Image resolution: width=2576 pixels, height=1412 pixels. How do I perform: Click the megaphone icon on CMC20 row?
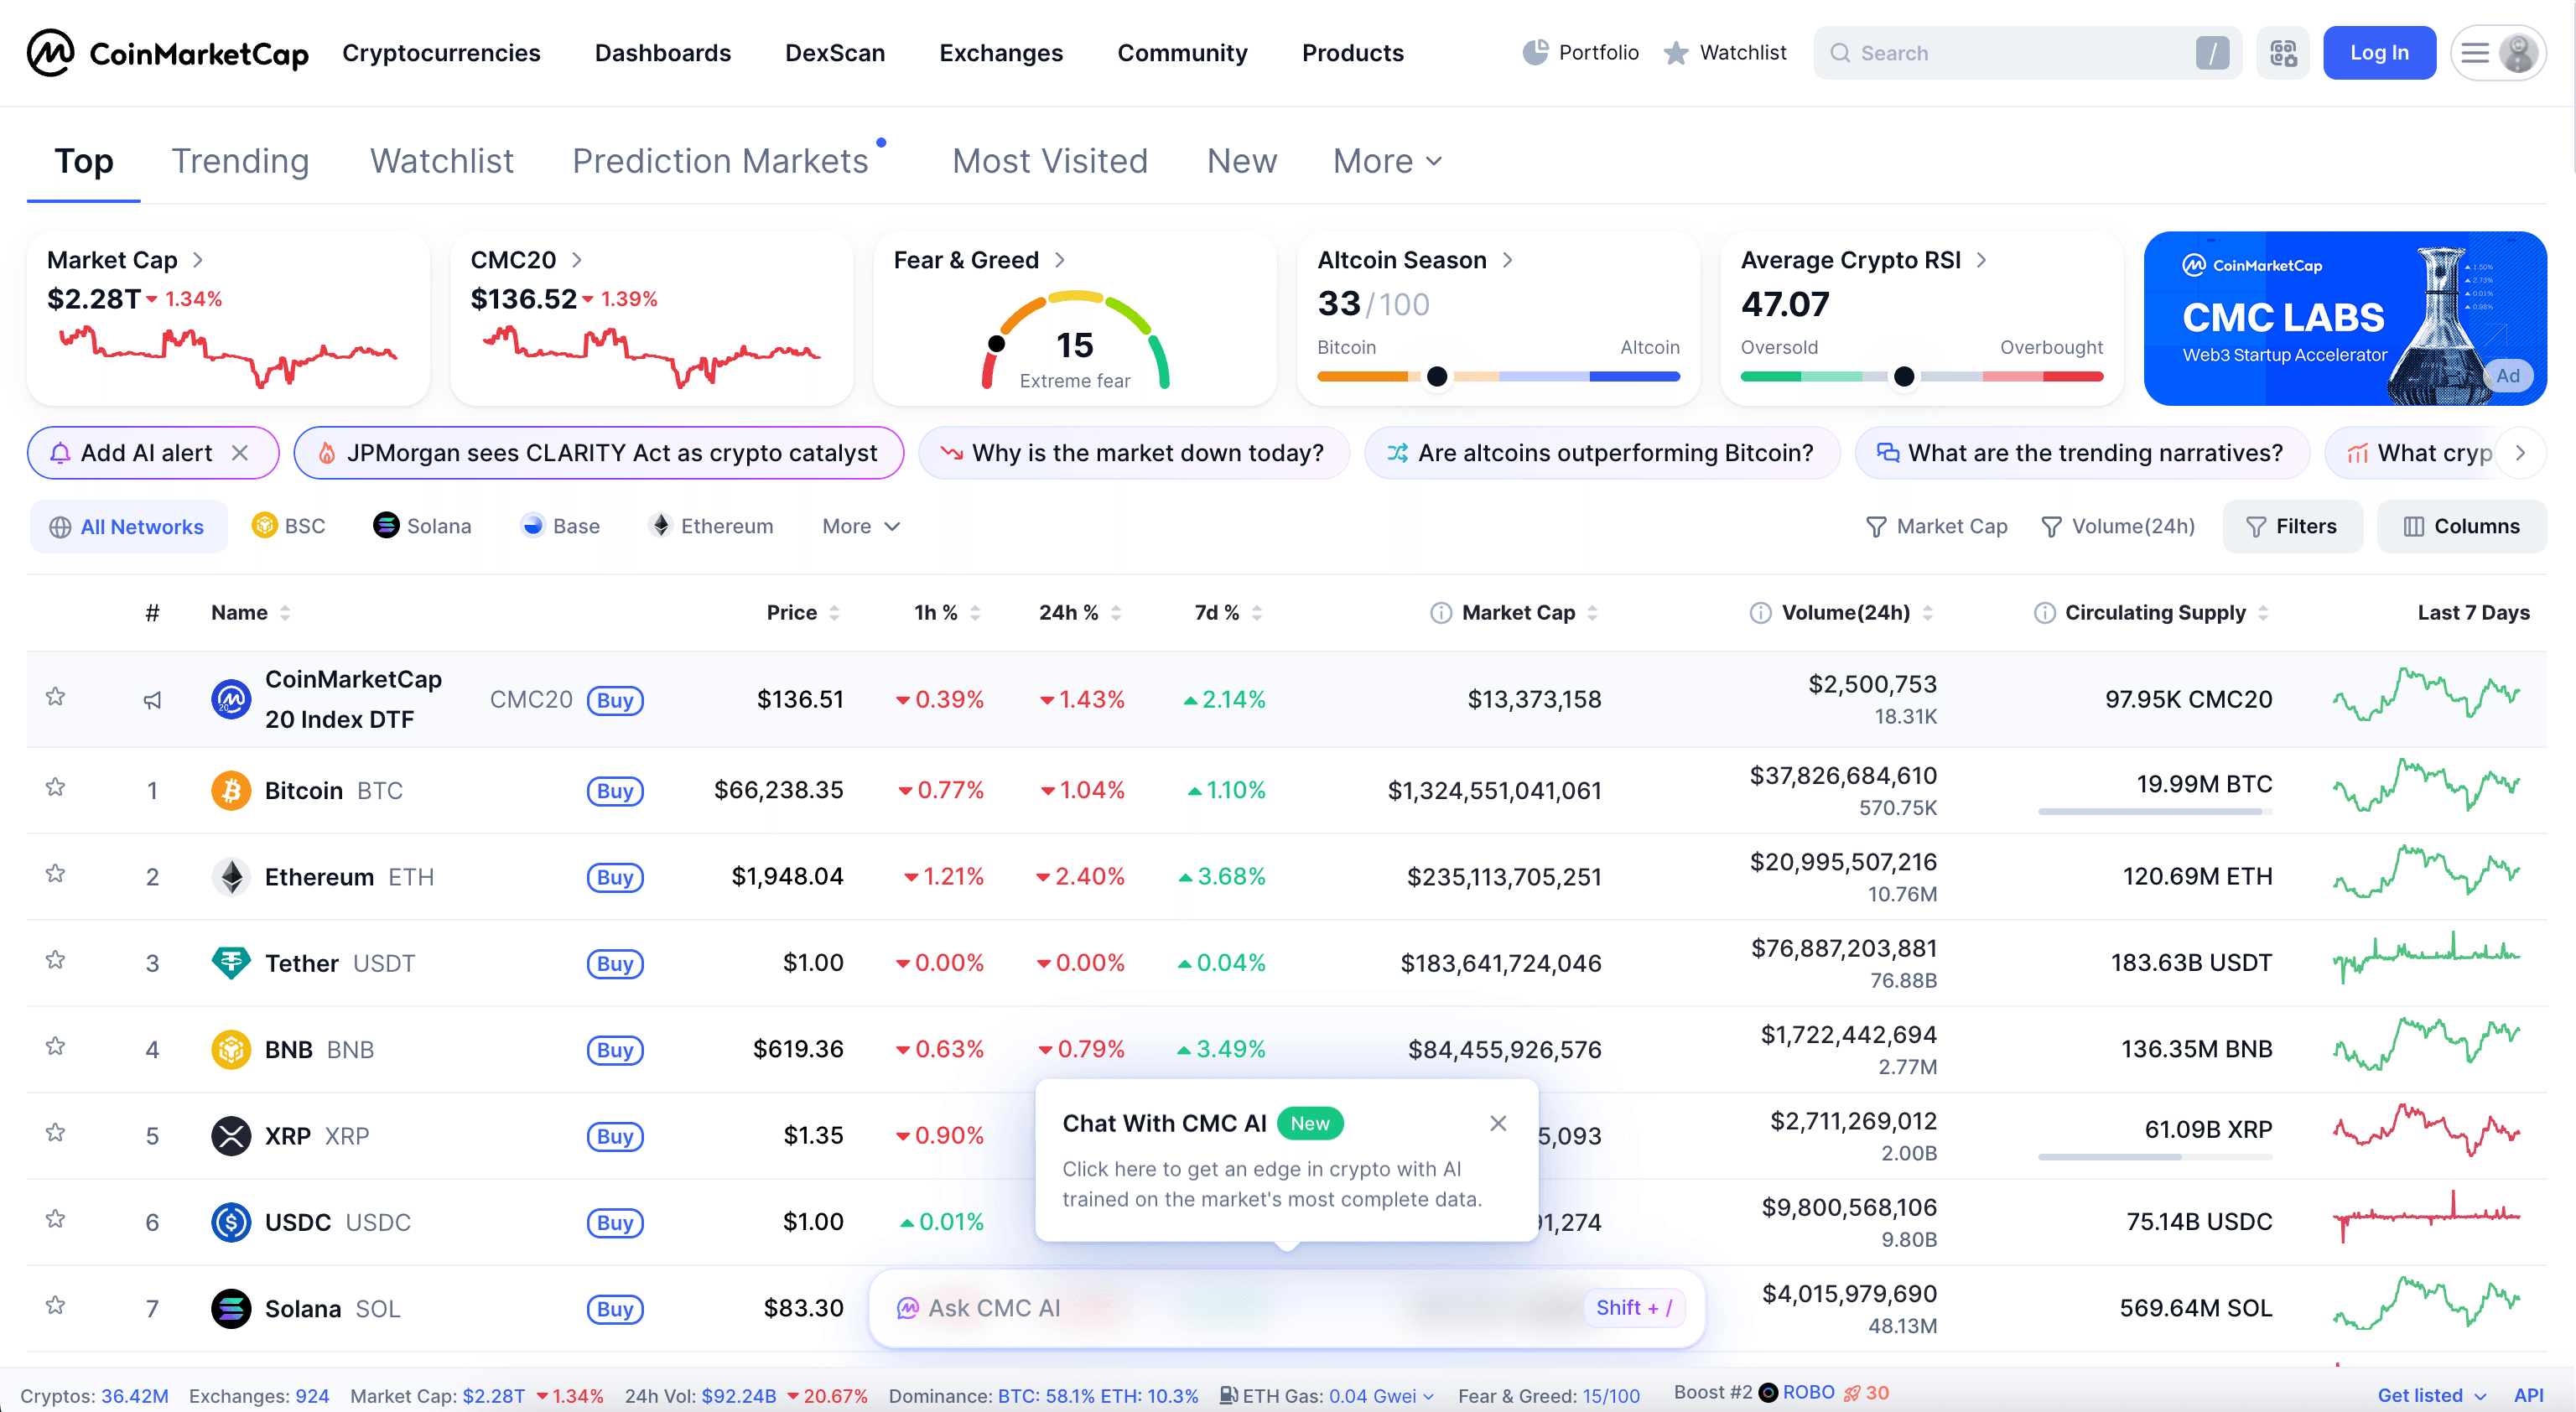point(152,700)
